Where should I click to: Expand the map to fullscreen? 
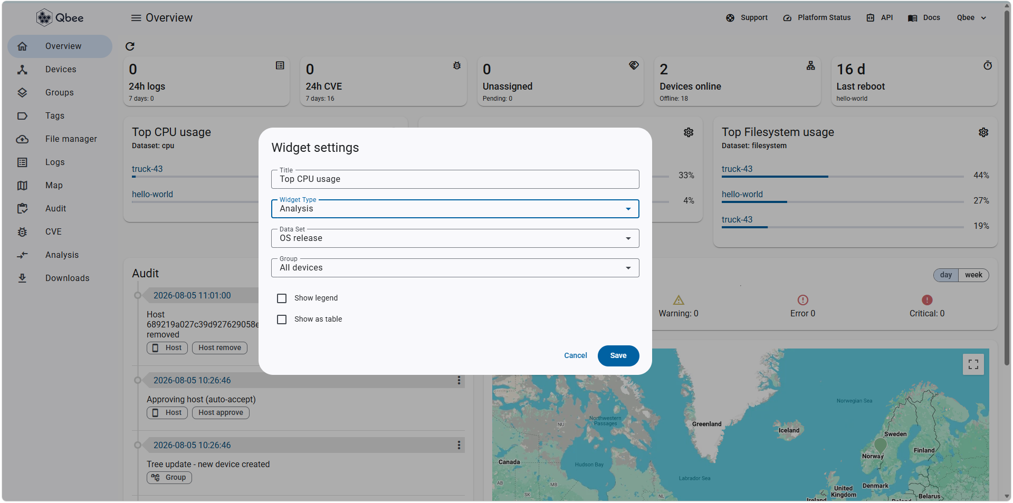pyautogui.click(x=973, y=364)
